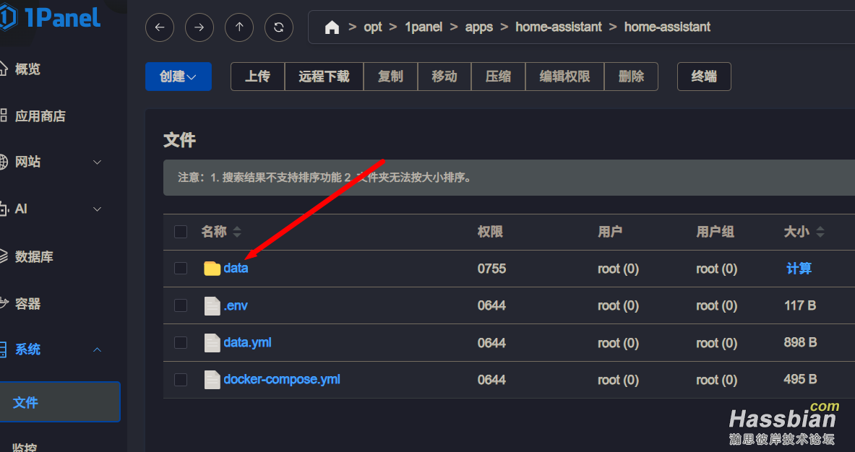Image resolution: width=855 pixels, height=452 pixels.
Task: Go forward with the right arrow button
Action: point(199,27)
